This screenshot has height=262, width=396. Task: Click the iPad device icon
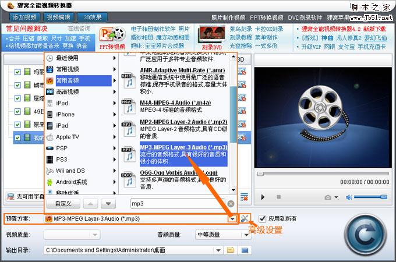(x=49, y=126)
